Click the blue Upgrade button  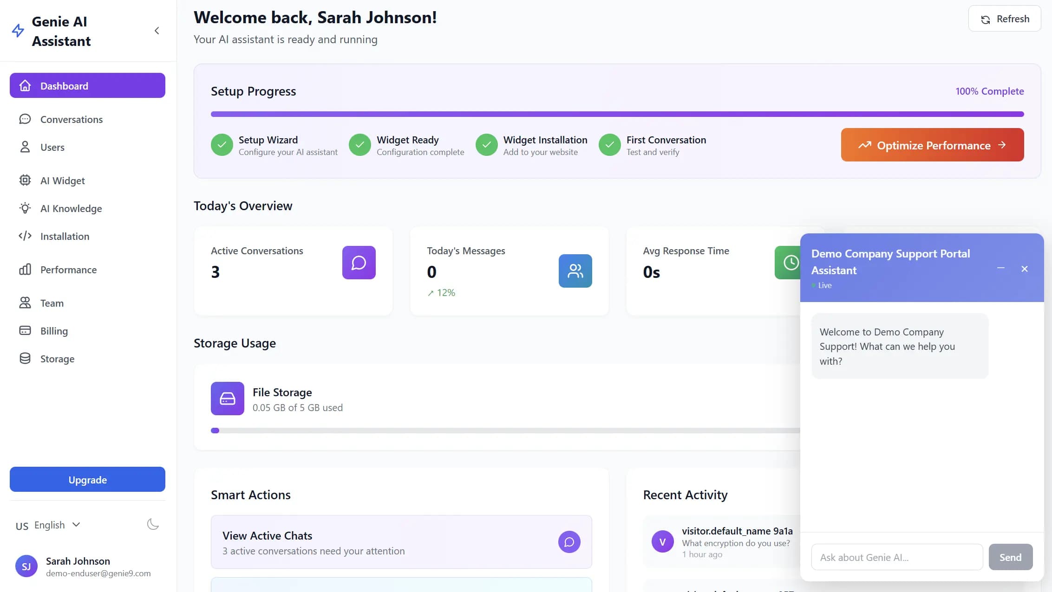click(87, 479)
